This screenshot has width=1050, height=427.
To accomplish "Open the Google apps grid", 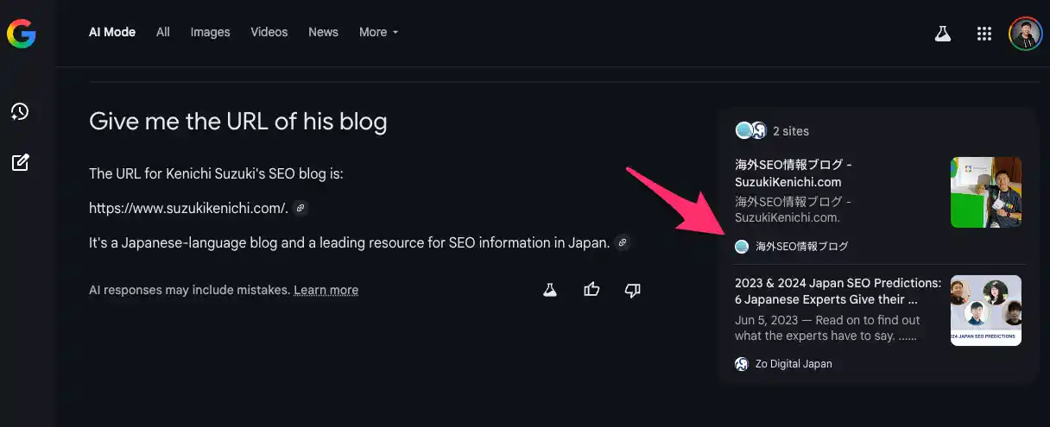I will (984, 34).
